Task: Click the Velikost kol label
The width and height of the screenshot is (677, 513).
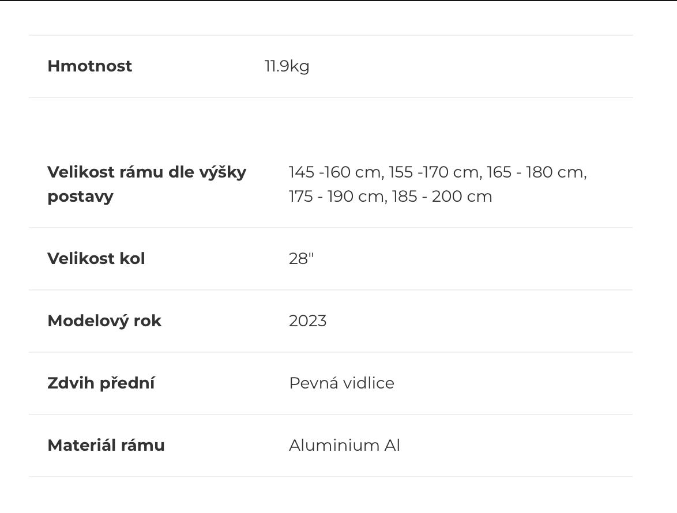Action: pyautogui.click(x=96, y=259)
